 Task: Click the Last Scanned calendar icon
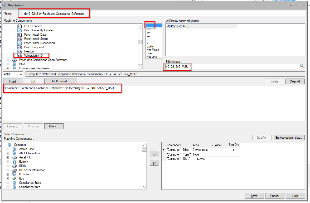point(19,26)
